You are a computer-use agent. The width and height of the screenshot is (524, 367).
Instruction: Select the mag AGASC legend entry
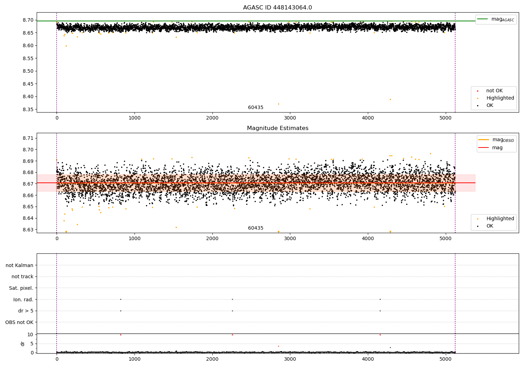click(496, 19)
